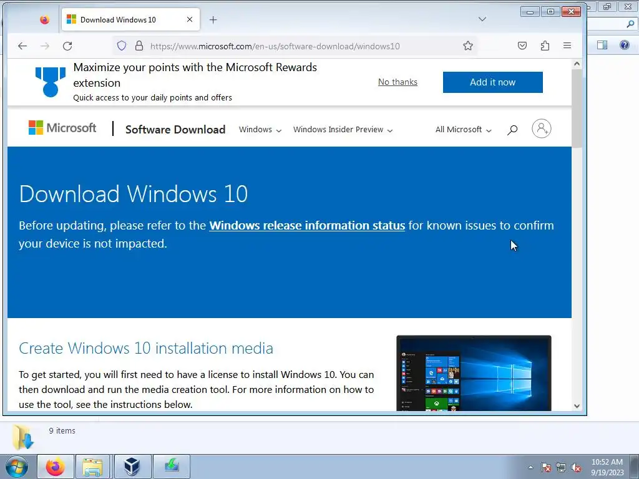
Task: Reload the current page
Action: pyautogui.click(x=67, y=46)
